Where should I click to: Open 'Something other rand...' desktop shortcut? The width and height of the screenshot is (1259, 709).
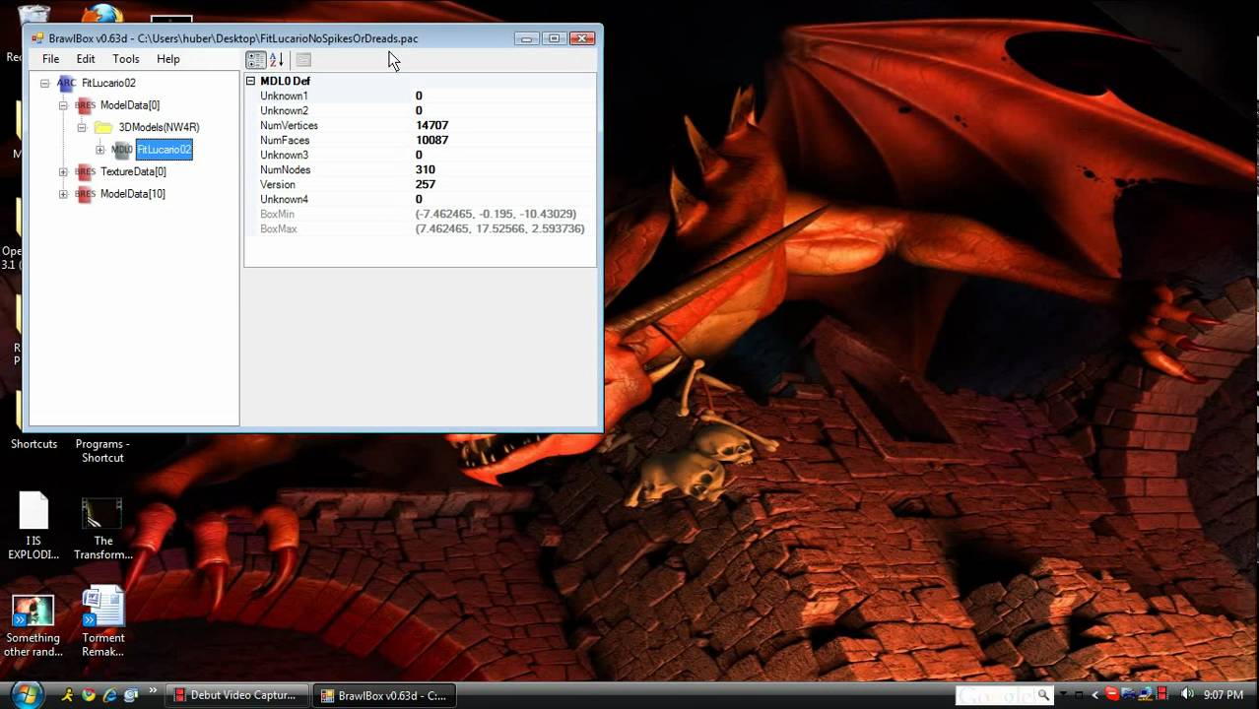33,625
